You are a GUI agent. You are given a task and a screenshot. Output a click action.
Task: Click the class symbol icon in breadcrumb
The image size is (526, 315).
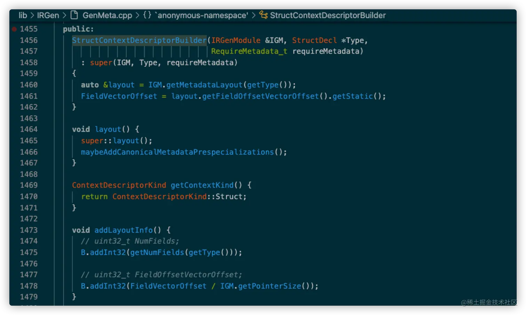click(x=263, y=15)
